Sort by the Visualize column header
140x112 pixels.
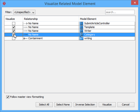point(13,19)
